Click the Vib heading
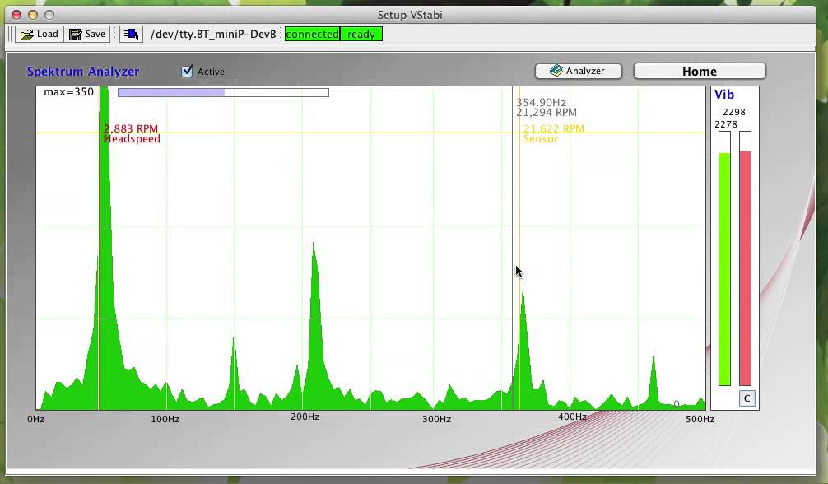Viewport: 828px width, 484px height. (x=724, y=95)
